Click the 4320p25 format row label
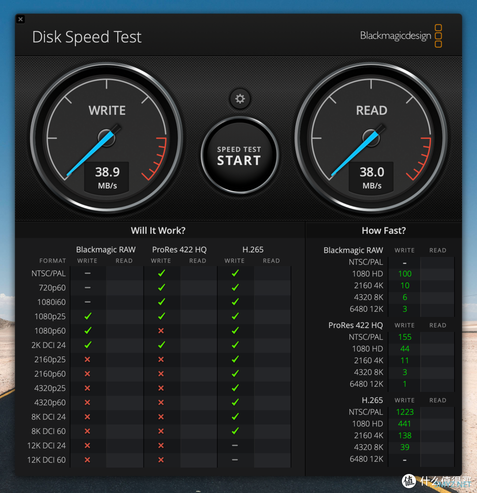This screenshot has height=493, width=477. [50, 388]
